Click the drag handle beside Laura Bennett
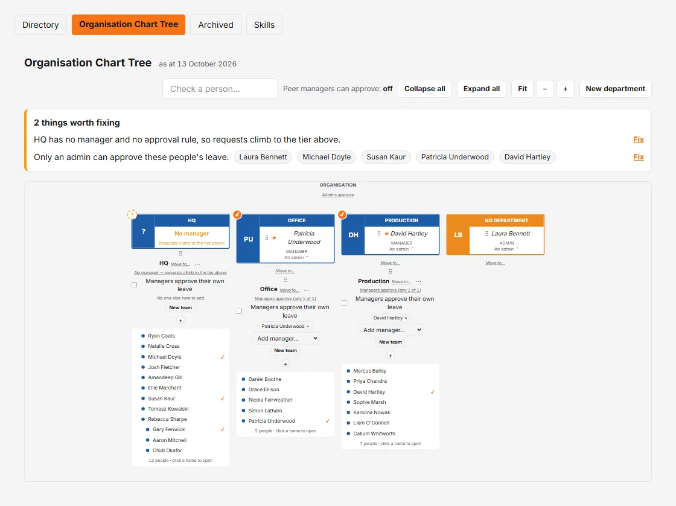 pos(486,233)
